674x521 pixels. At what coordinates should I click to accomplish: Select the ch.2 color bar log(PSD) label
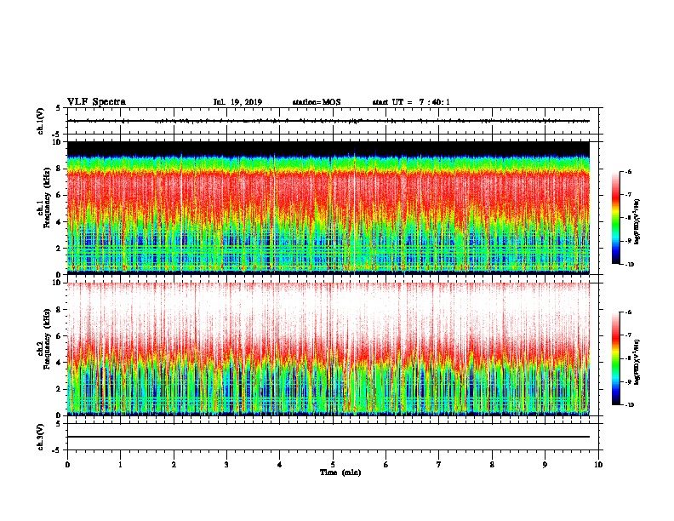click(x=637, y=362)
